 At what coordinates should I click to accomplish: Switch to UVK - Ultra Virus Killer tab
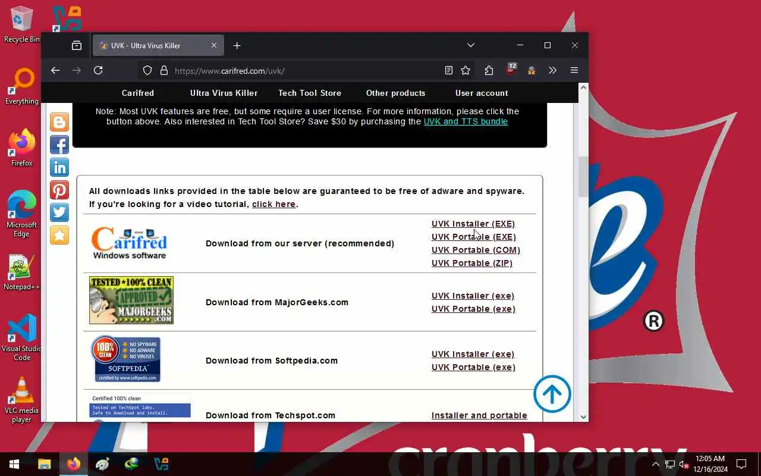[x=158, y=45]
